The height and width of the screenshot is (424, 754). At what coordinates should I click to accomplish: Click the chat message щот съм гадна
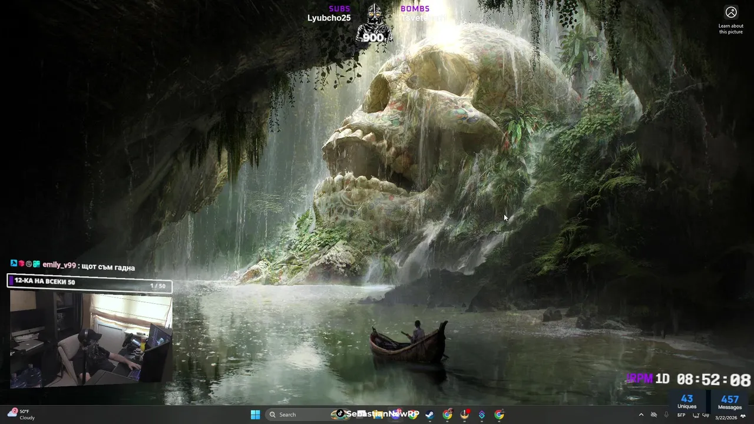click(108, 267)
